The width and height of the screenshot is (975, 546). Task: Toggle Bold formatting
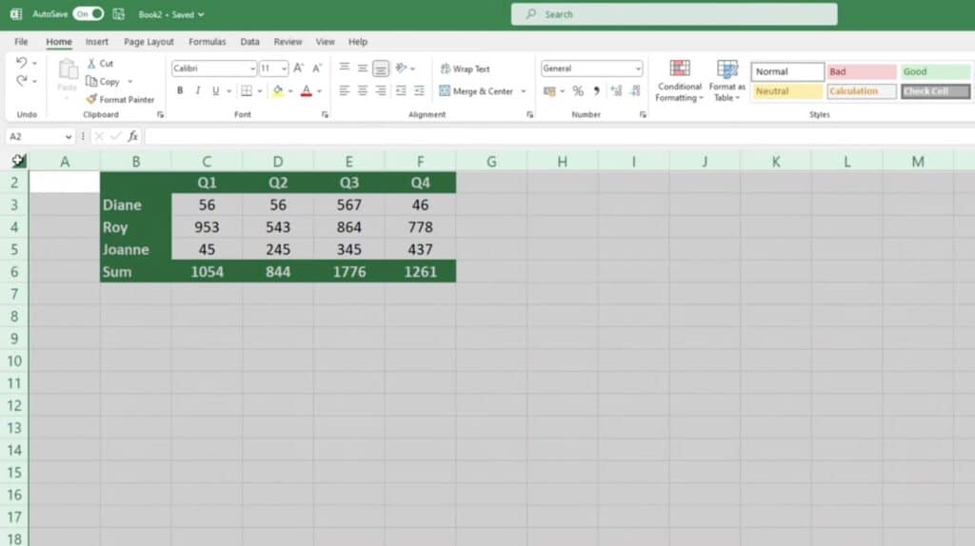(x=180, y=90)
